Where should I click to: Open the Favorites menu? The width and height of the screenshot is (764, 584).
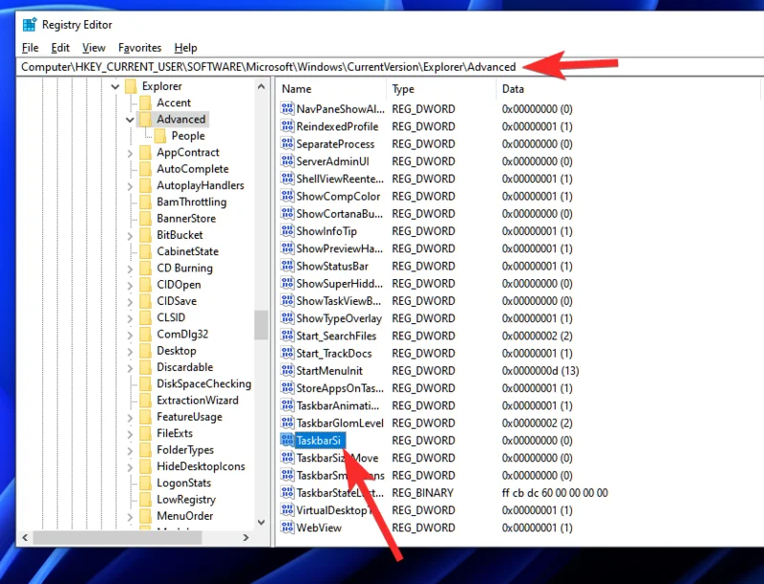coord(139,47)
